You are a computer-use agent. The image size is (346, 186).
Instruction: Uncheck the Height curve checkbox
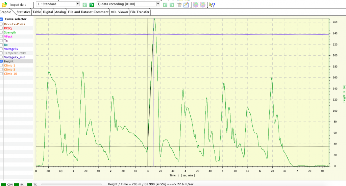point(2,61)
